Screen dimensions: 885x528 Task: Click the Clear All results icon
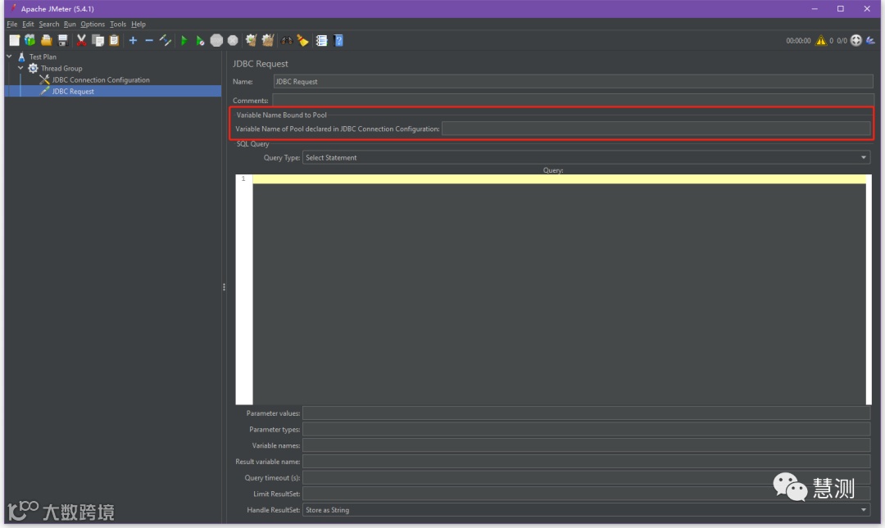[267, 40]
